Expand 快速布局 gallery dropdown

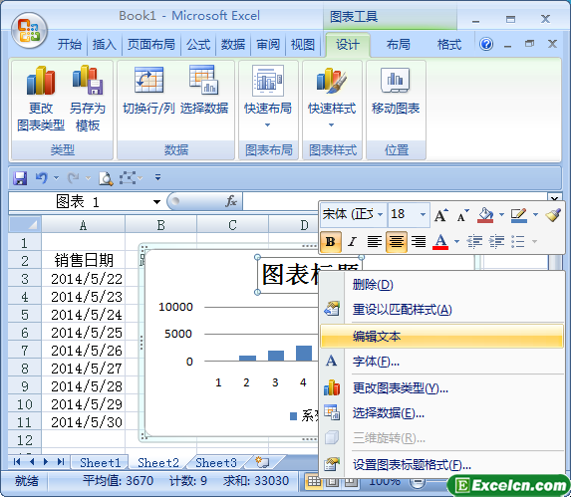tap(268, 125)
